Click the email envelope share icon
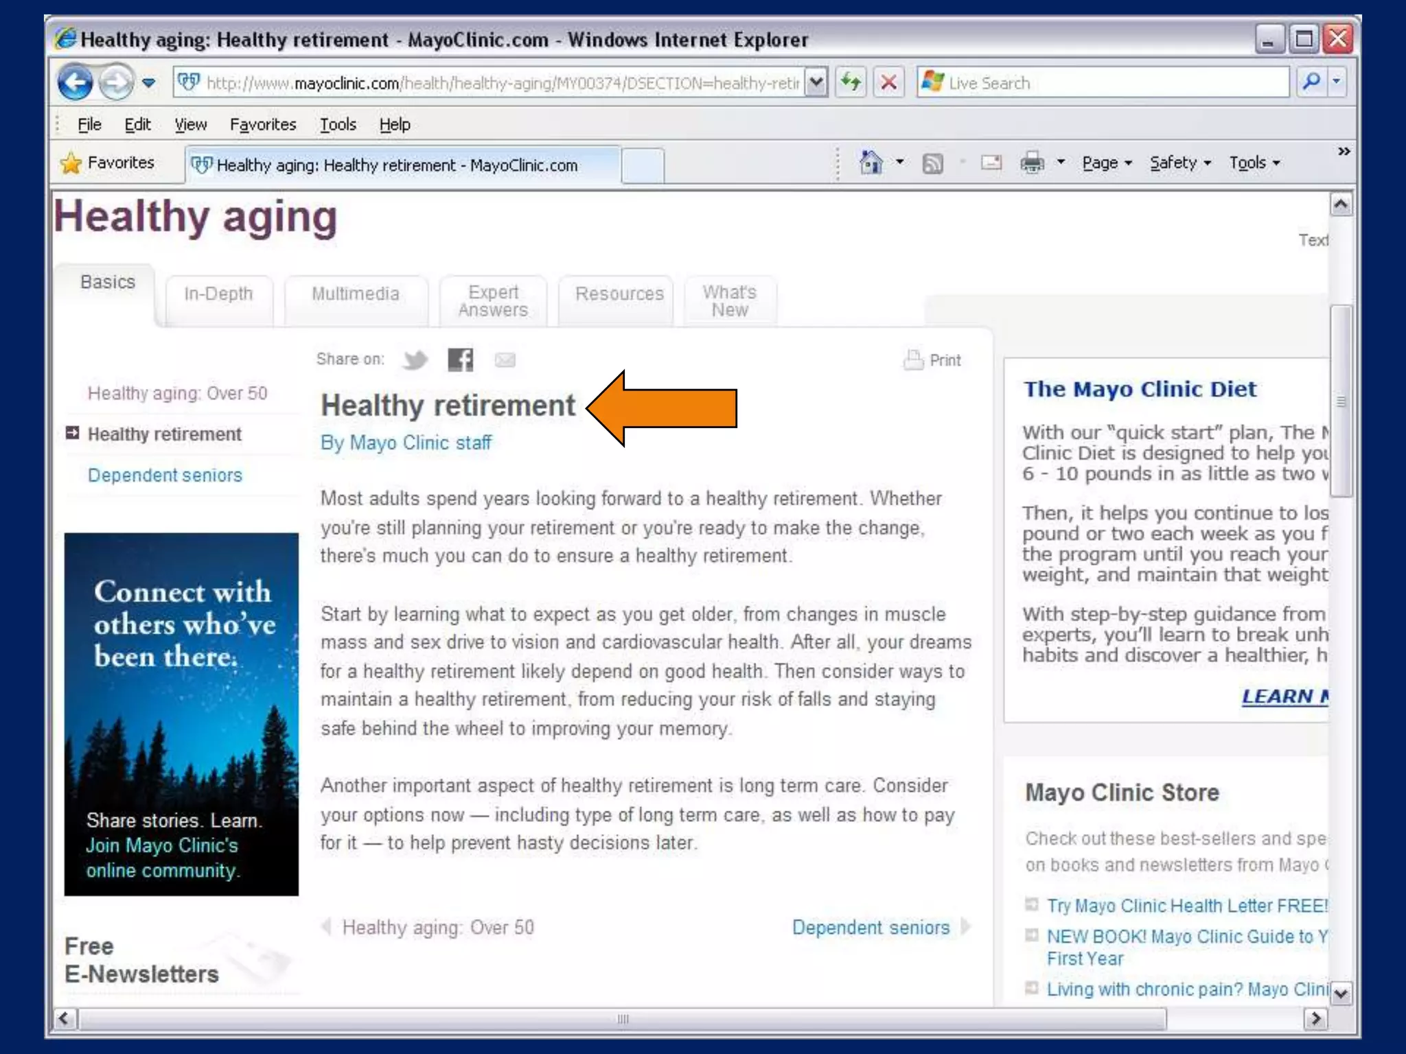Viewport: 1406px width, 1054px height. point(505,360)
